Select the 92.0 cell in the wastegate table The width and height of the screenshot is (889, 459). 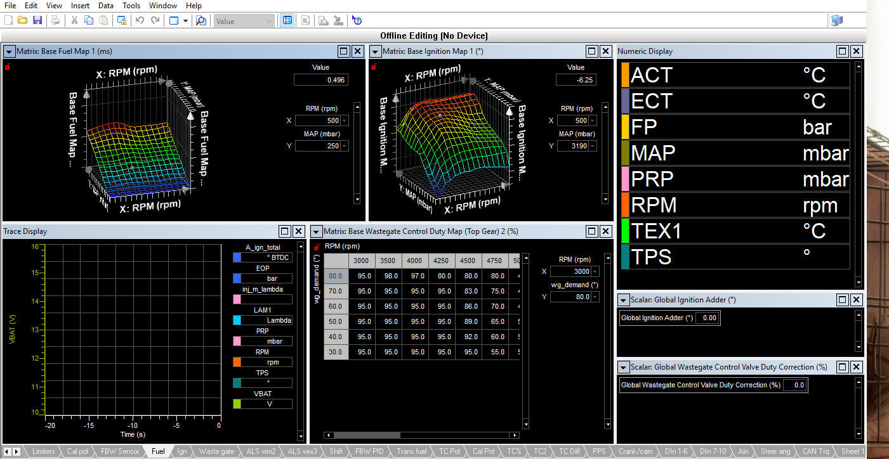[469, 337]
